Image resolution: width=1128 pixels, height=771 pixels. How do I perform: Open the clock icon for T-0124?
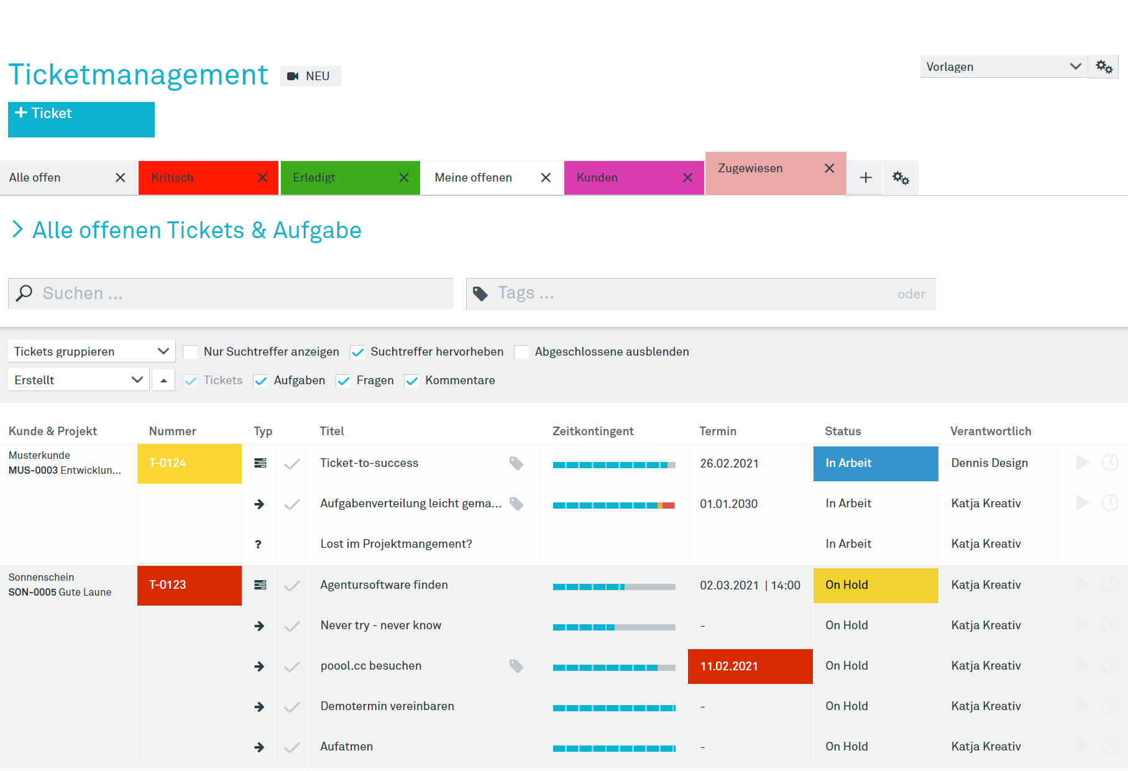[x=1111, y=463]
